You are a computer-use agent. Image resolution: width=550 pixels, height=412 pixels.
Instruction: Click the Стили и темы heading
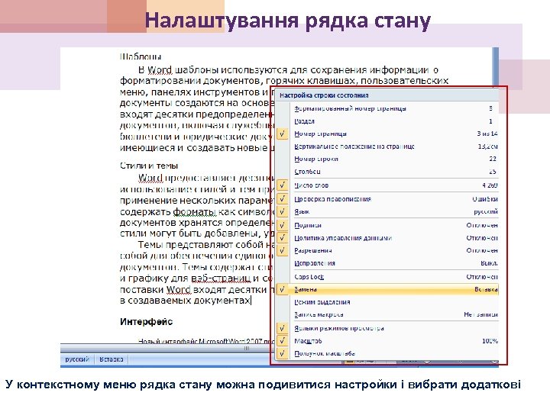149,166
